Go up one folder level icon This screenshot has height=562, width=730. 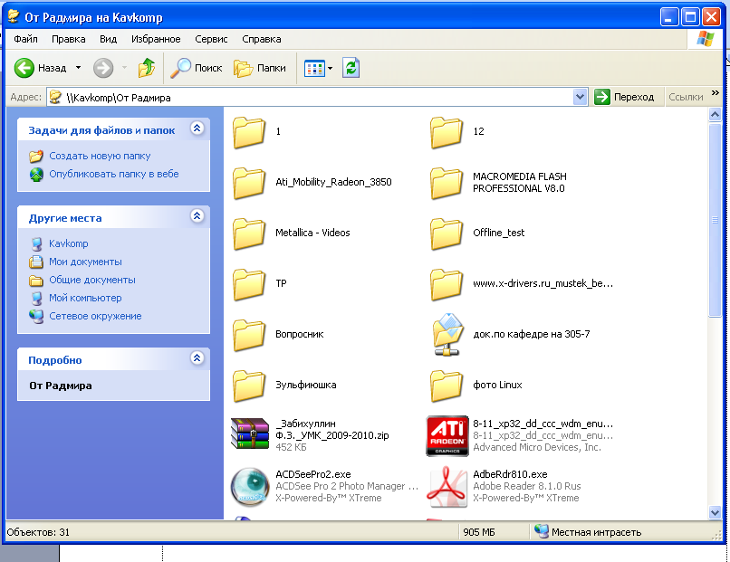pyautogui.click(x=147, y=68)
